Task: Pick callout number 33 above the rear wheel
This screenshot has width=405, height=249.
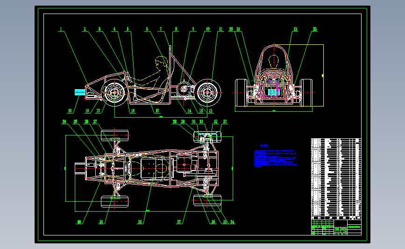Action: pyautogui.click(x=225, y=121)
